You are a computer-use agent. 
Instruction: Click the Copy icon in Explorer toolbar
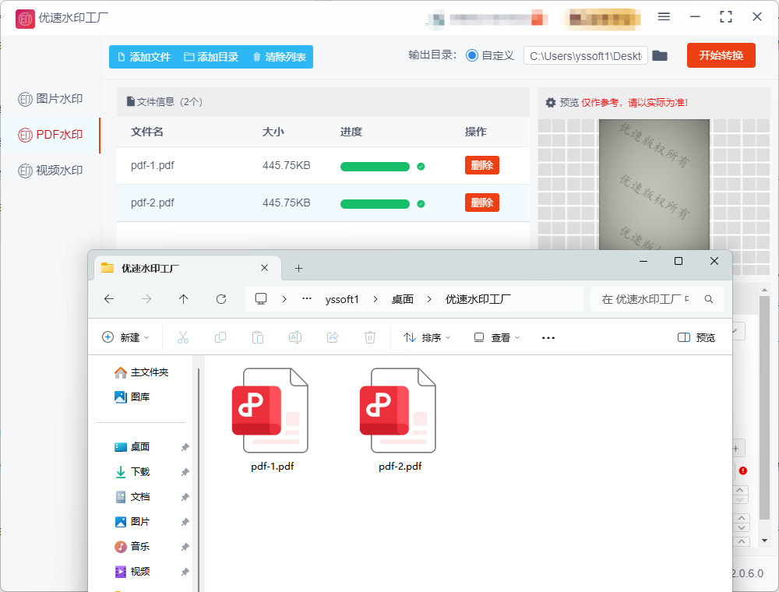[x=220, y=338]
